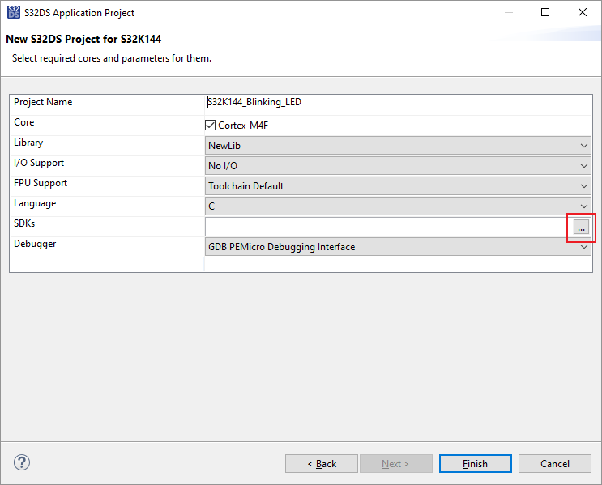Cancel the new project wizard

(555, 463)
